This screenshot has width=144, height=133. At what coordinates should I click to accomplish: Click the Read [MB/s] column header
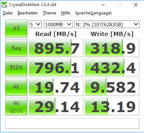[56, 34]
